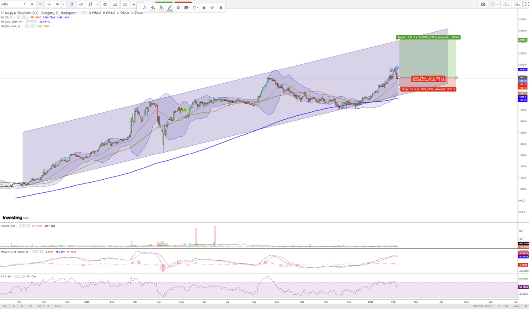Toggle visibility eye of selected drawing
This screenshot has height=309, width=529.
(212, 7)
